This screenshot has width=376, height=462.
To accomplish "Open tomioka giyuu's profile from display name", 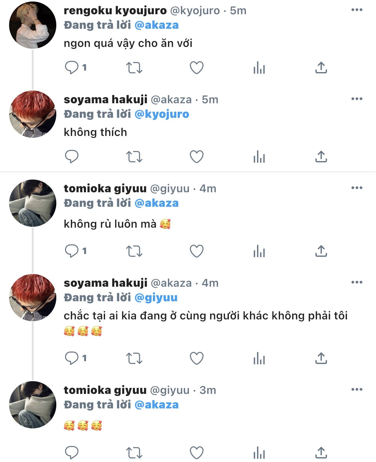I will tap(105, 188).
